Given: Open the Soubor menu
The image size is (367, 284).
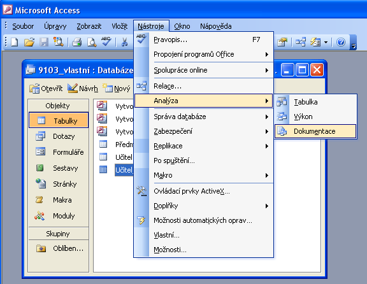Looking at the screenshot, I should coord(23,26).
